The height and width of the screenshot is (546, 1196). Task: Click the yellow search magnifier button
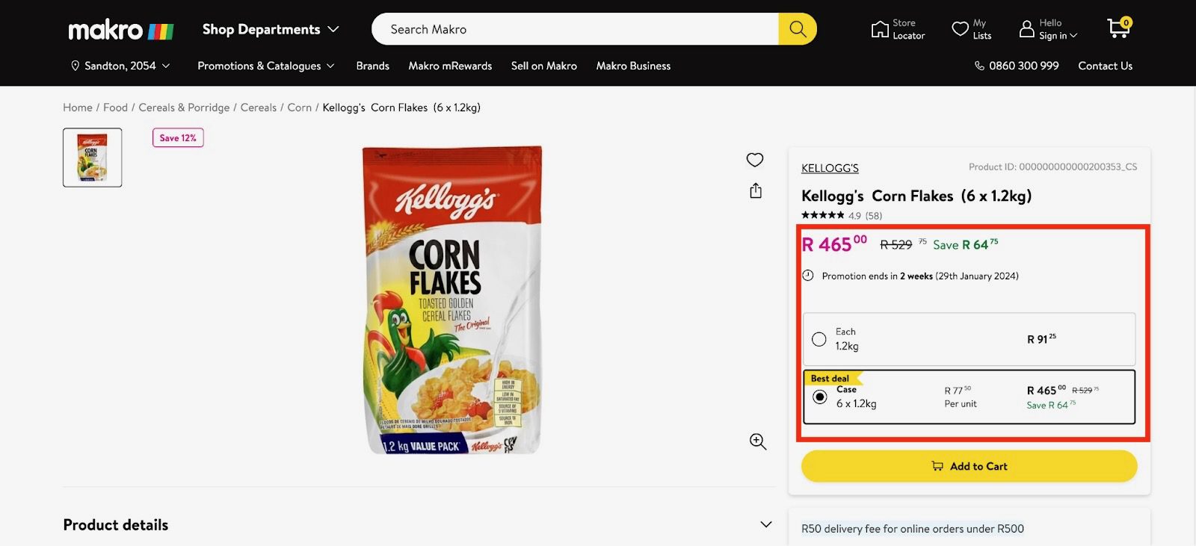tap(798, 29)
